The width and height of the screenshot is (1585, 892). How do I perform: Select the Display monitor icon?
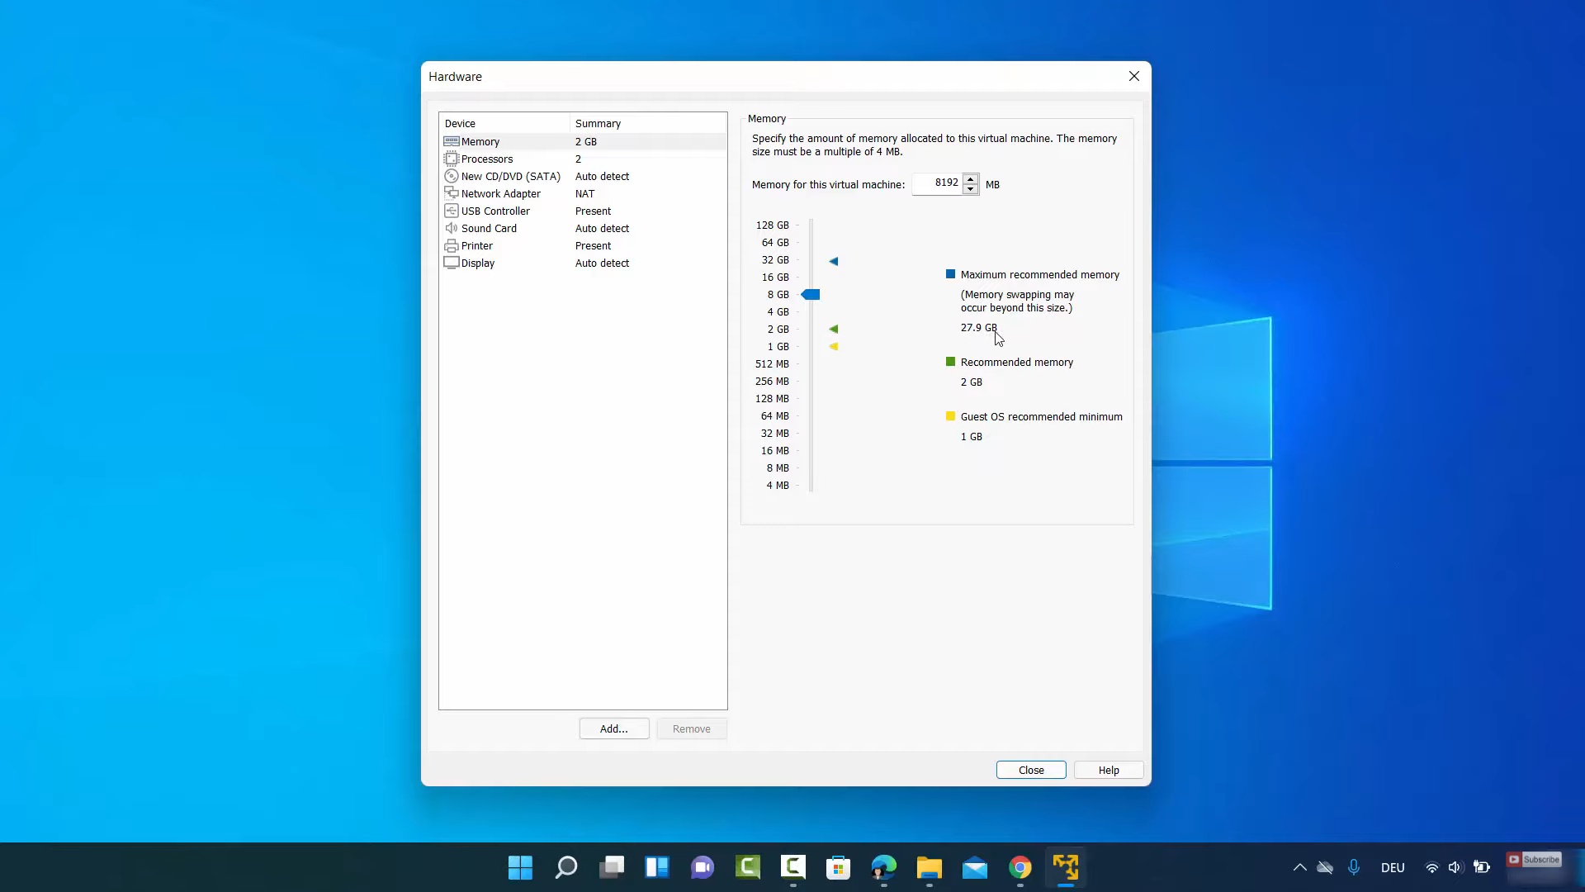(x=452, y=263)
